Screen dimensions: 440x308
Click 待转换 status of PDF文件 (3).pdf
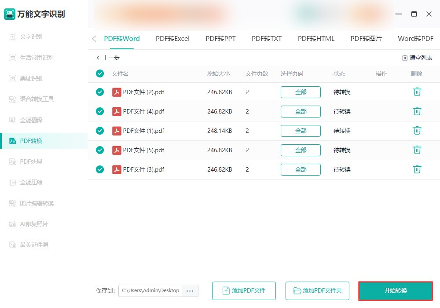[x=342, y=169]
